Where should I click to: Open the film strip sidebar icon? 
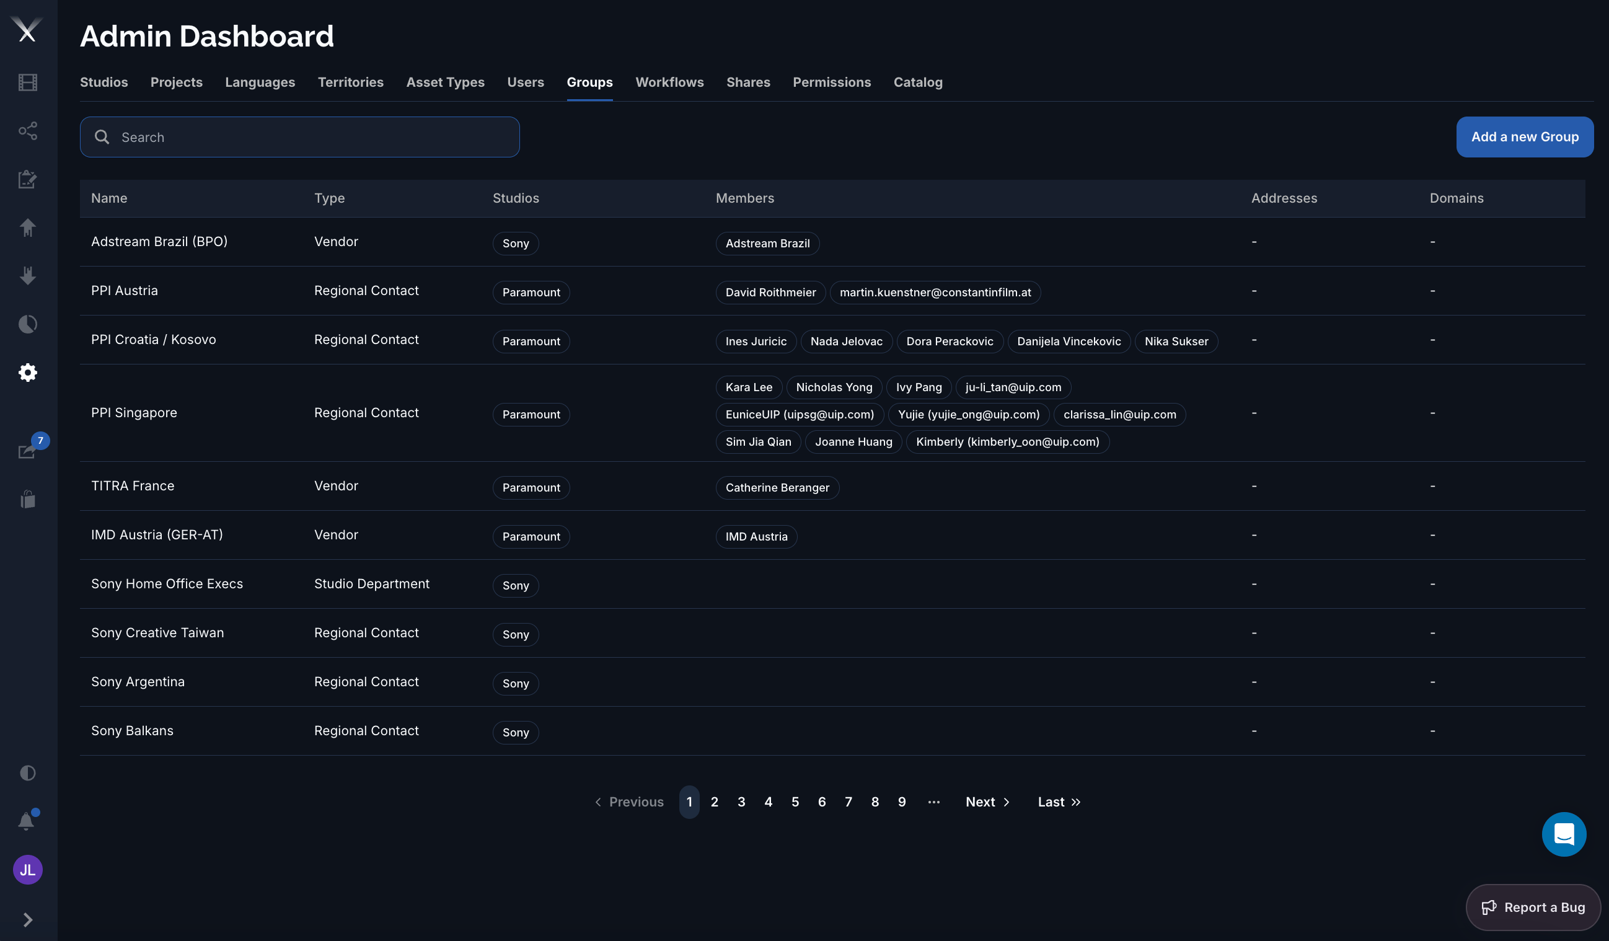click(27, 82)
